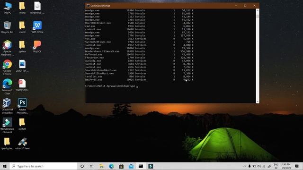Open the ipynb_che folder on desktop
The width and height of the screenshot is (303, 170).
click(7, 144)
